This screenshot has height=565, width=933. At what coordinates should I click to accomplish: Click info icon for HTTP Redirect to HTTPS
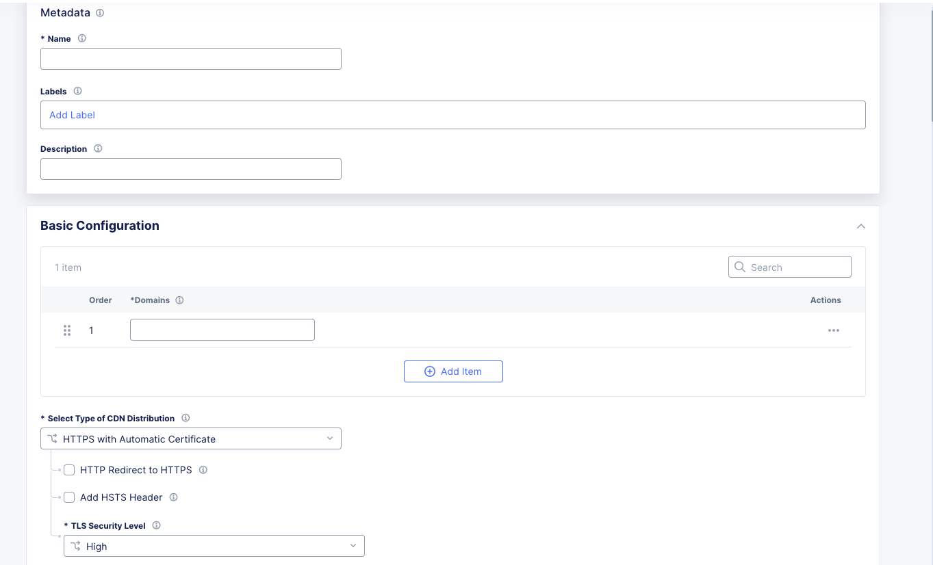pos(203,470)
